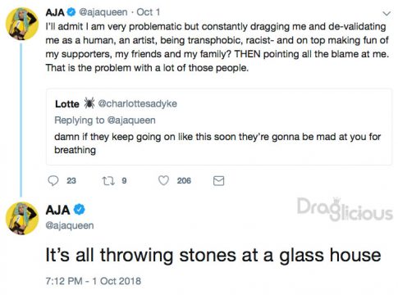Open AJA's top profile avatar

point(22,24)
